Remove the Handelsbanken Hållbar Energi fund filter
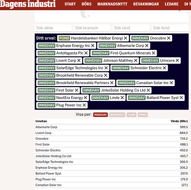 (125, 38)
